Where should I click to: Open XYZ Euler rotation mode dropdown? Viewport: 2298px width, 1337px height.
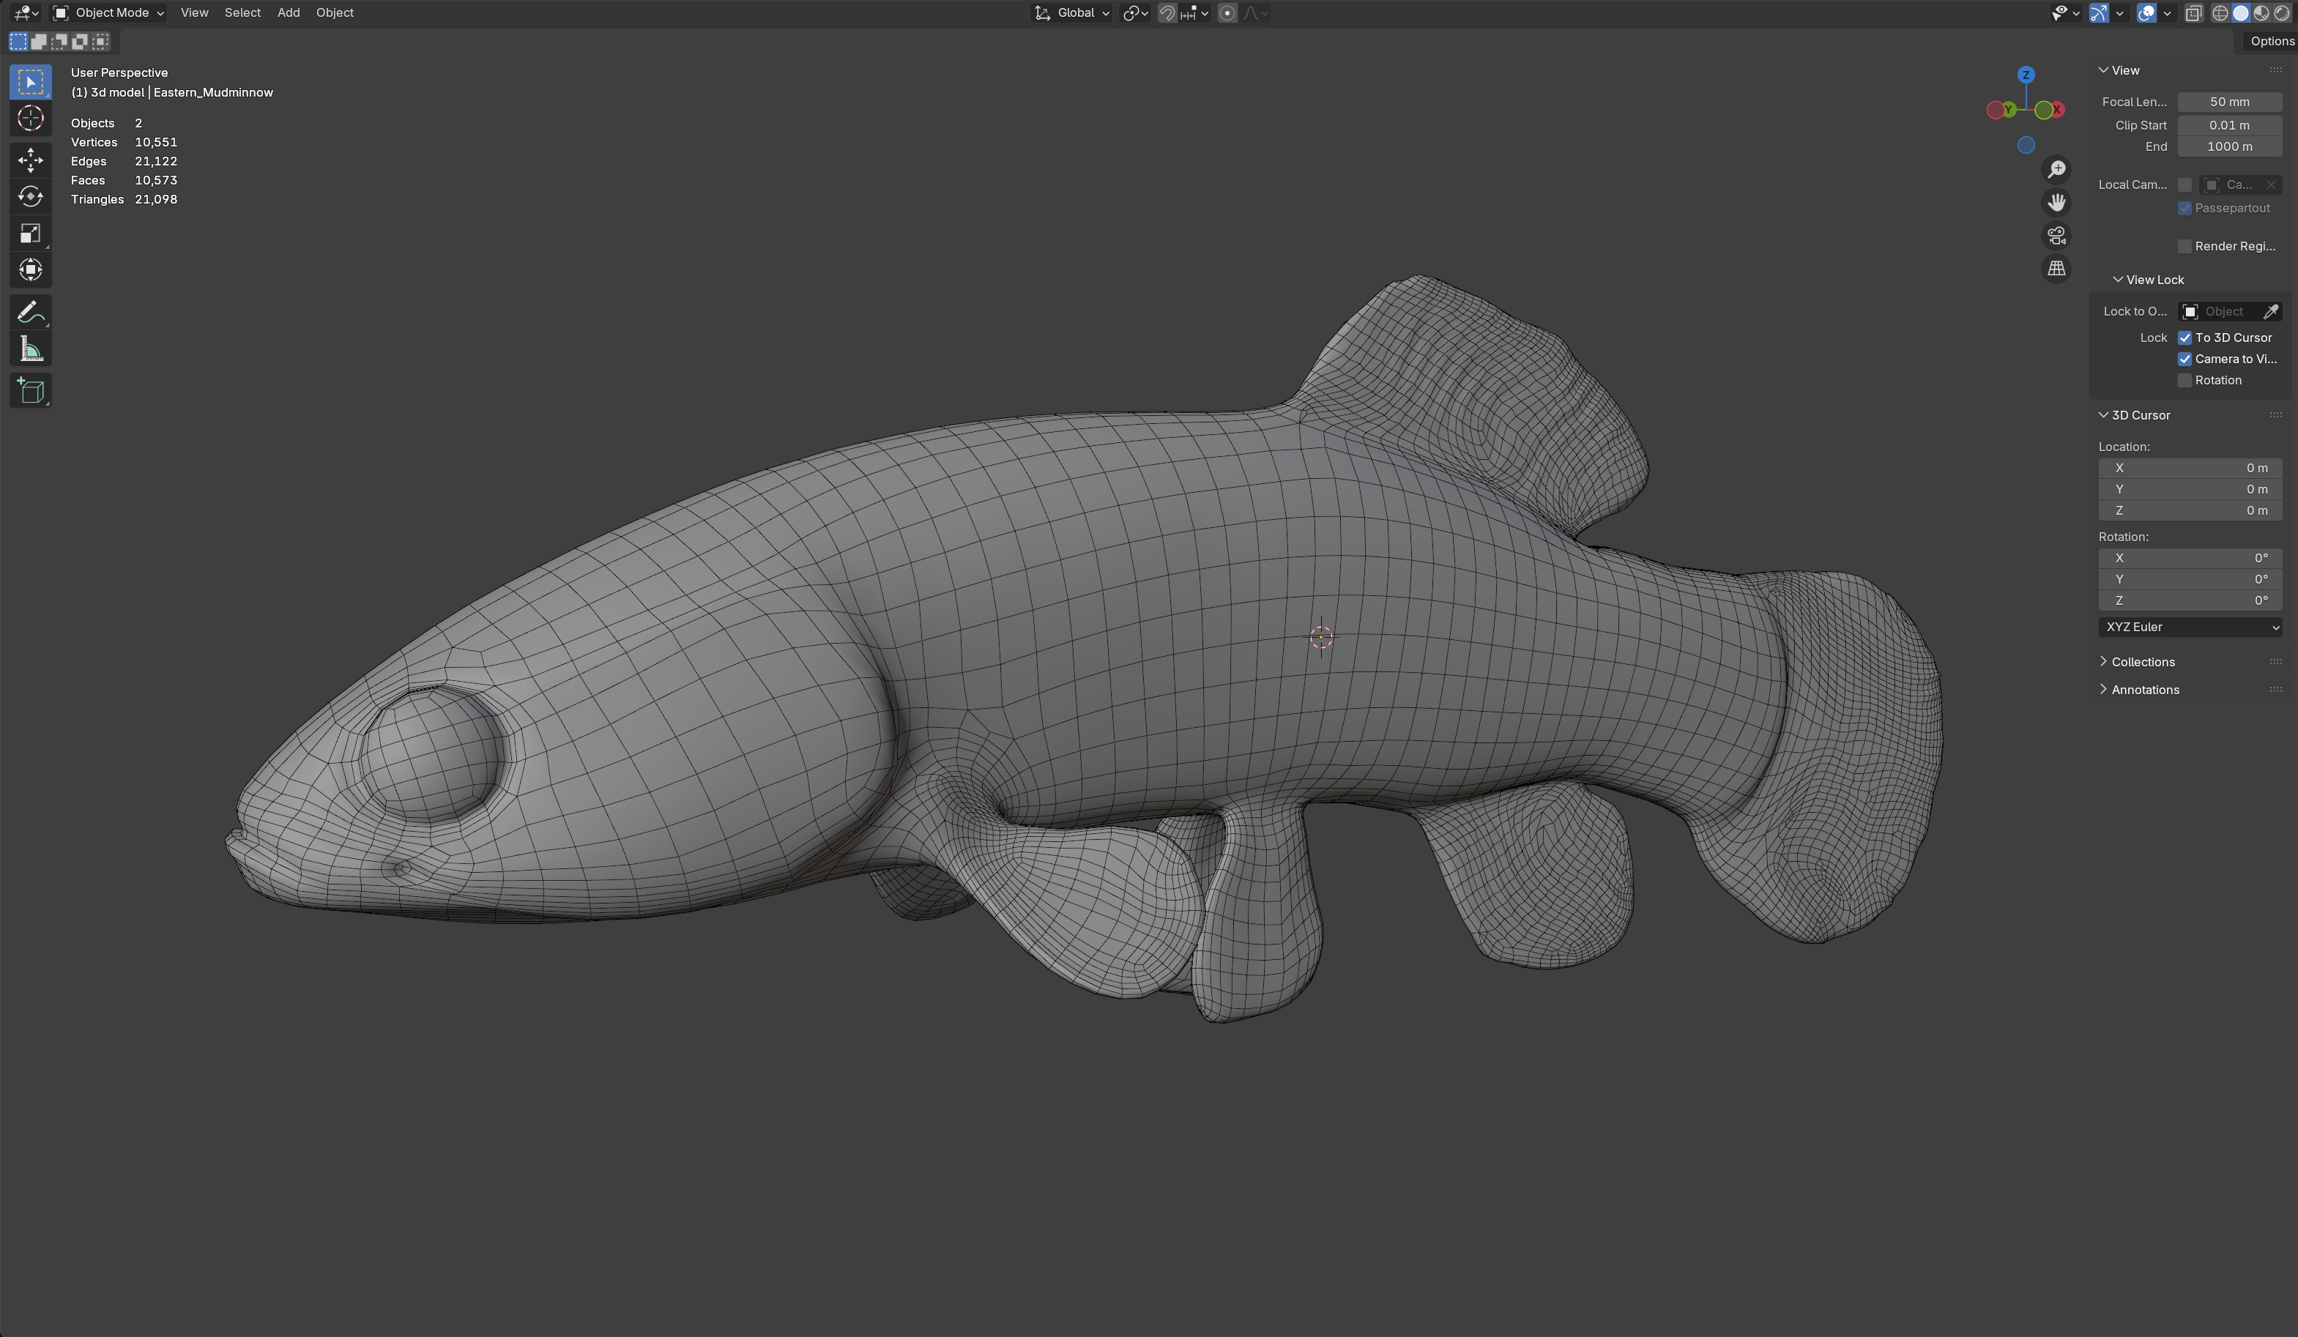(2189, 627)
